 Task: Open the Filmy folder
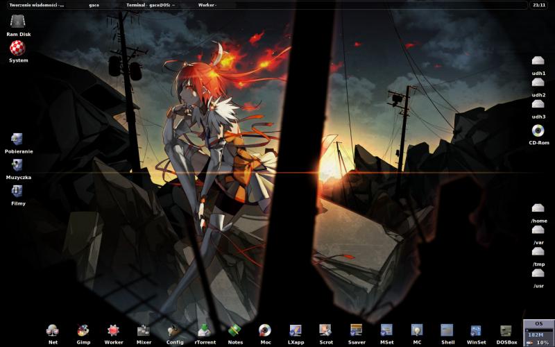18,191
